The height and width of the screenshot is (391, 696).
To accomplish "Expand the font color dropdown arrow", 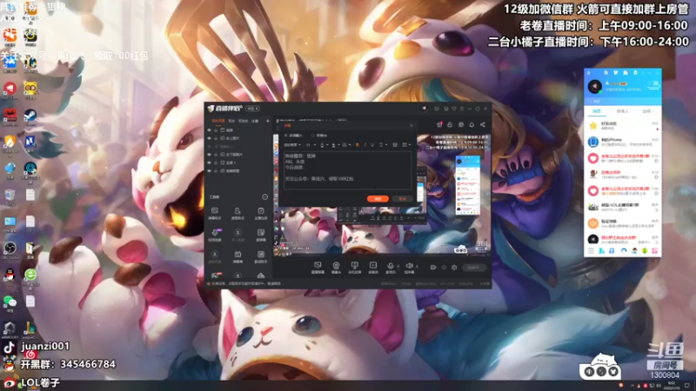I will pyautogui.click(x=328, y=145).
